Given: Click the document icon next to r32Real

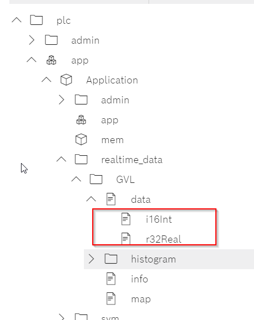Looking at the screenshot, I should 126,238.
